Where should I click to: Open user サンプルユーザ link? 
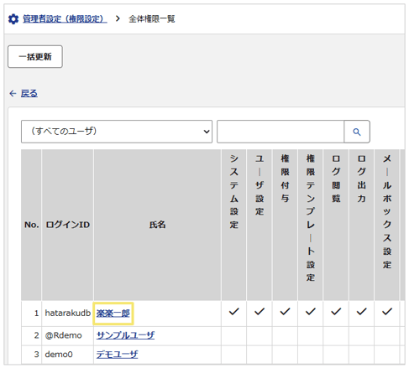pyautogui.click(x=125, y=335)
